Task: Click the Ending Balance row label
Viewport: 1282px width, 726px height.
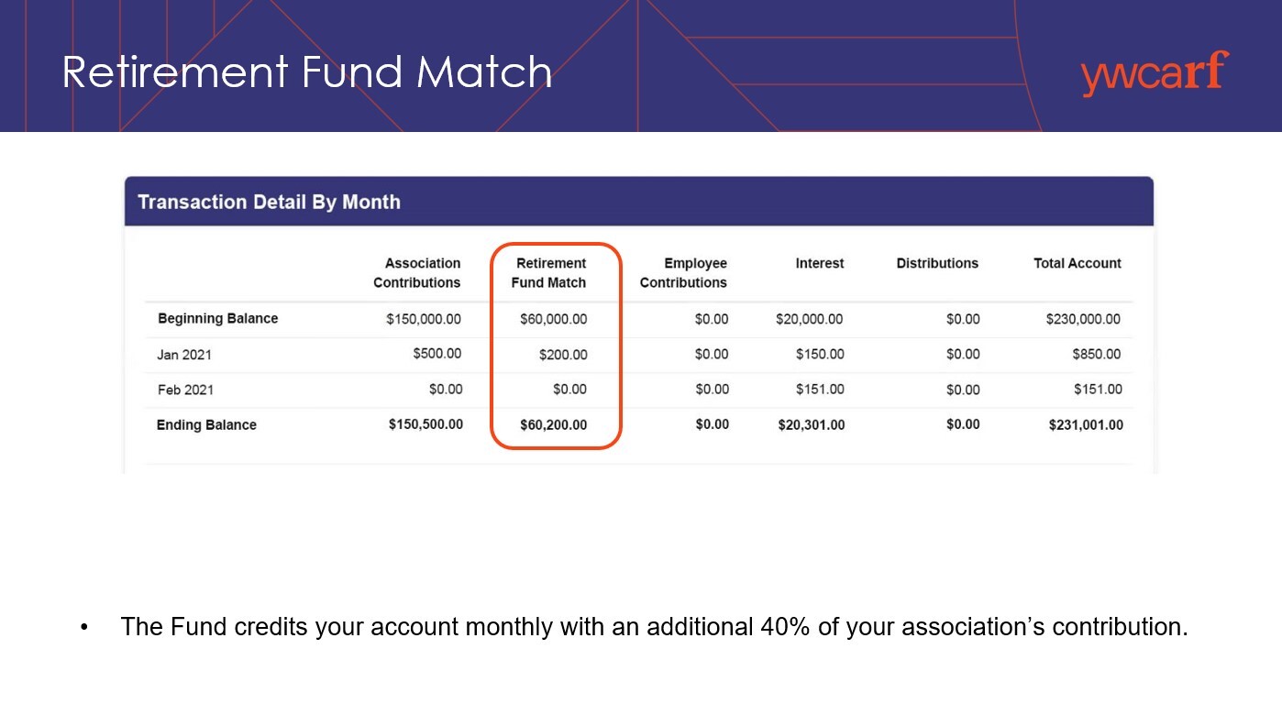Action: (206, 425)
